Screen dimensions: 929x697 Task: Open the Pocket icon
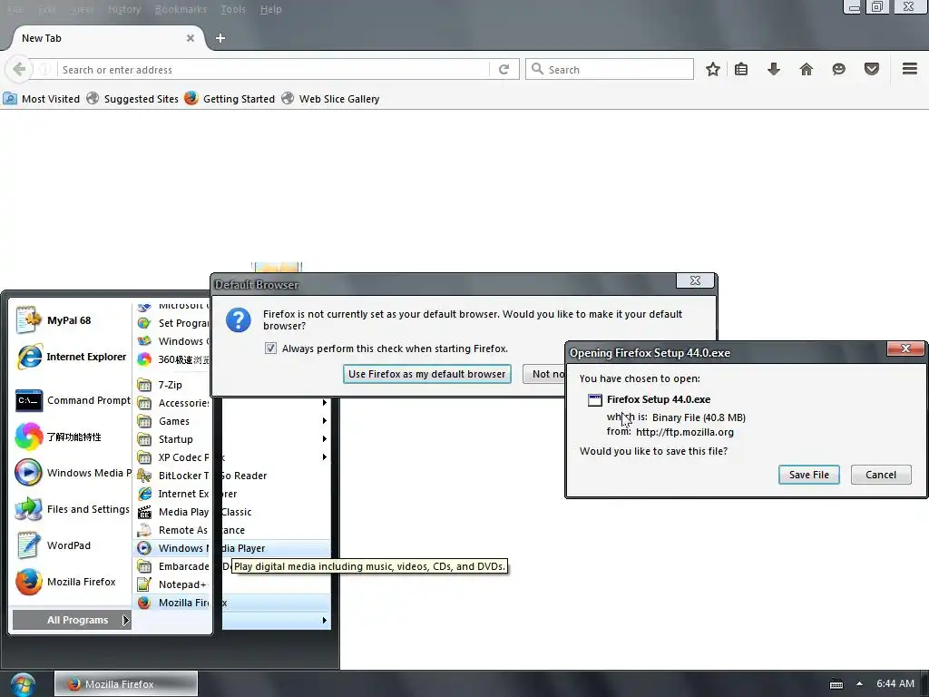tap(872, 69)
